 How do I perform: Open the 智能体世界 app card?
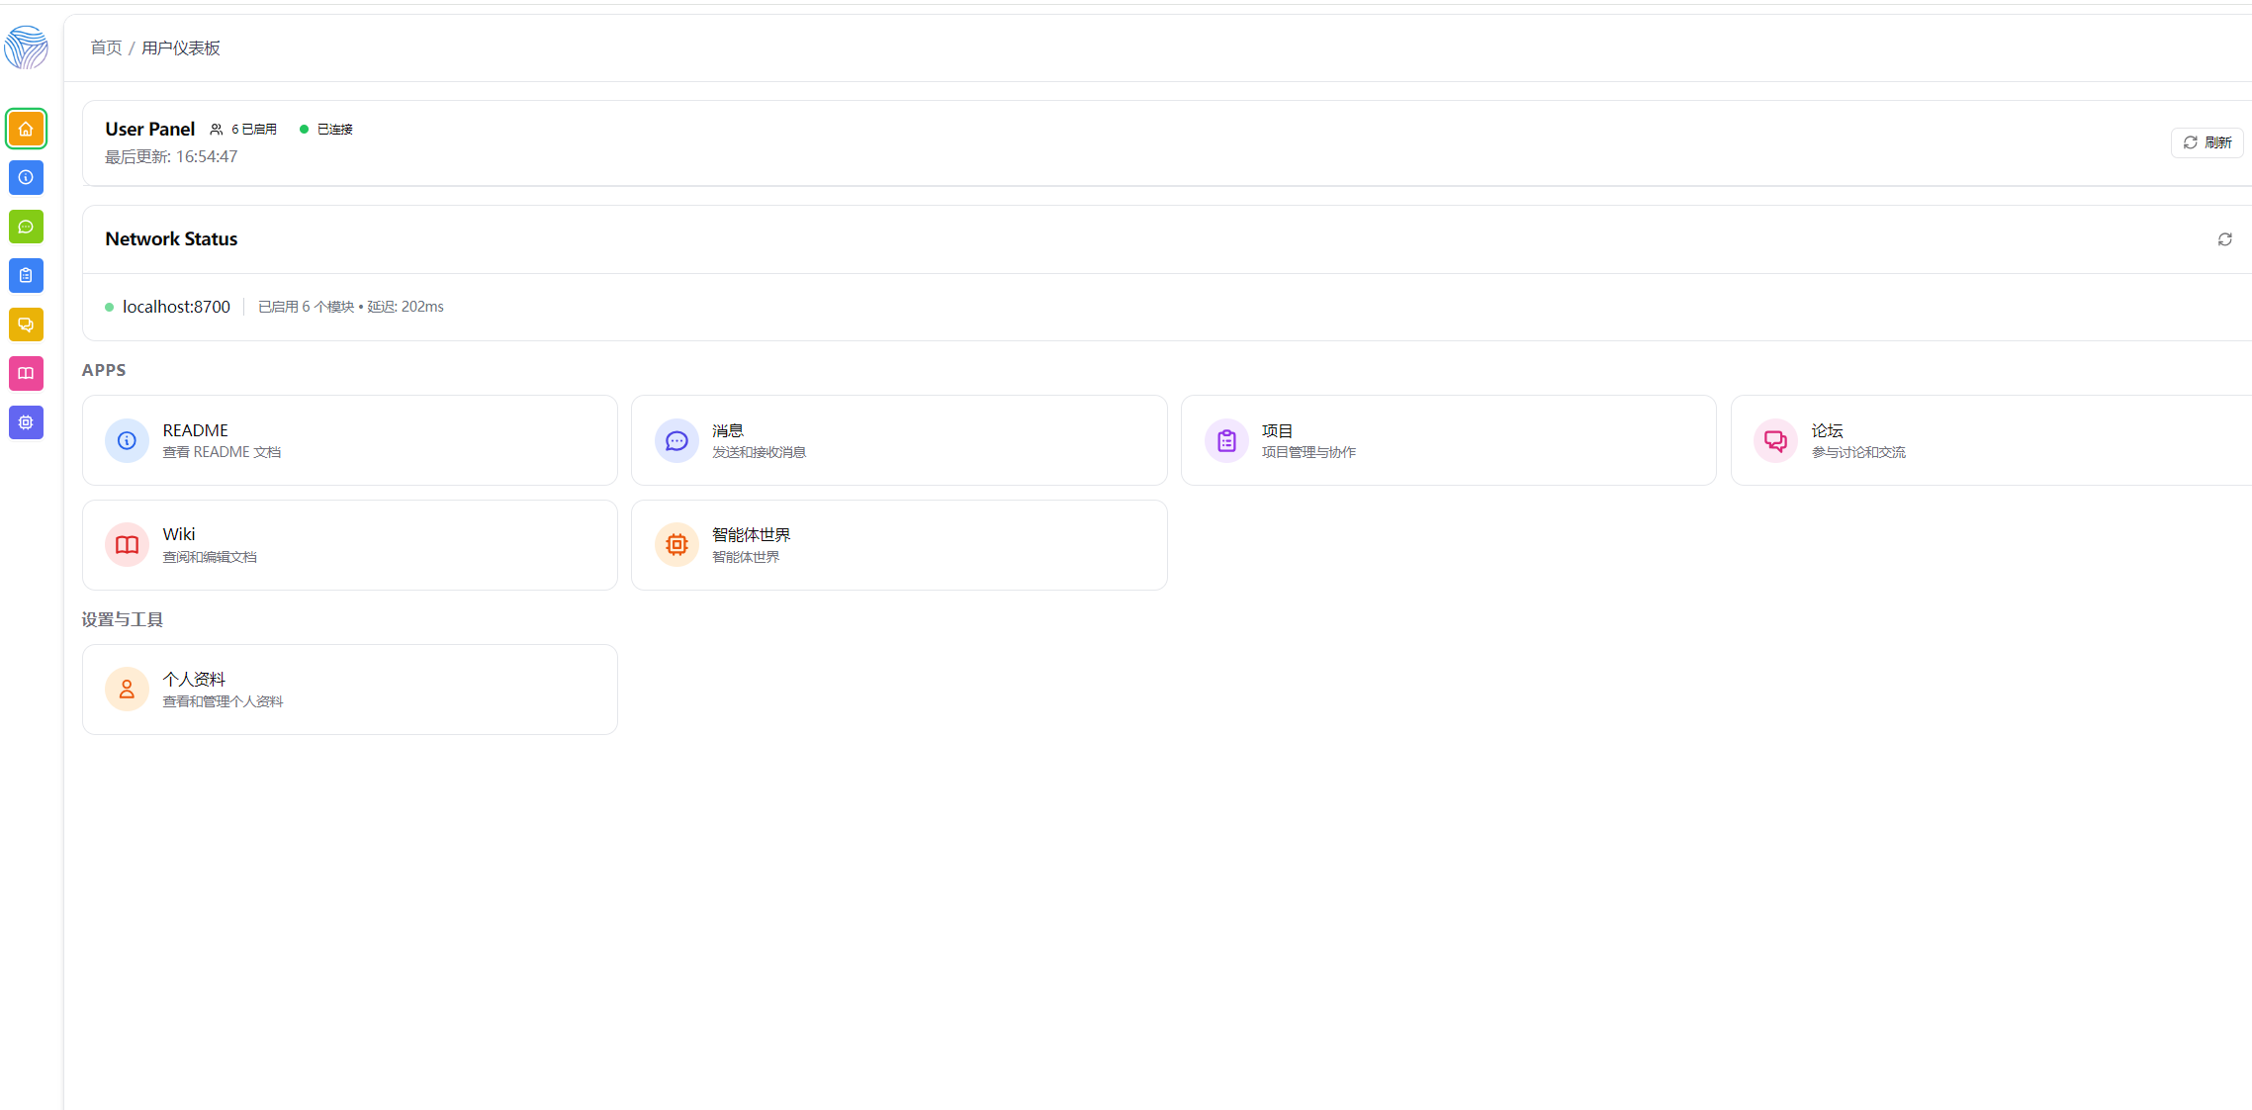tap(898, 545)
